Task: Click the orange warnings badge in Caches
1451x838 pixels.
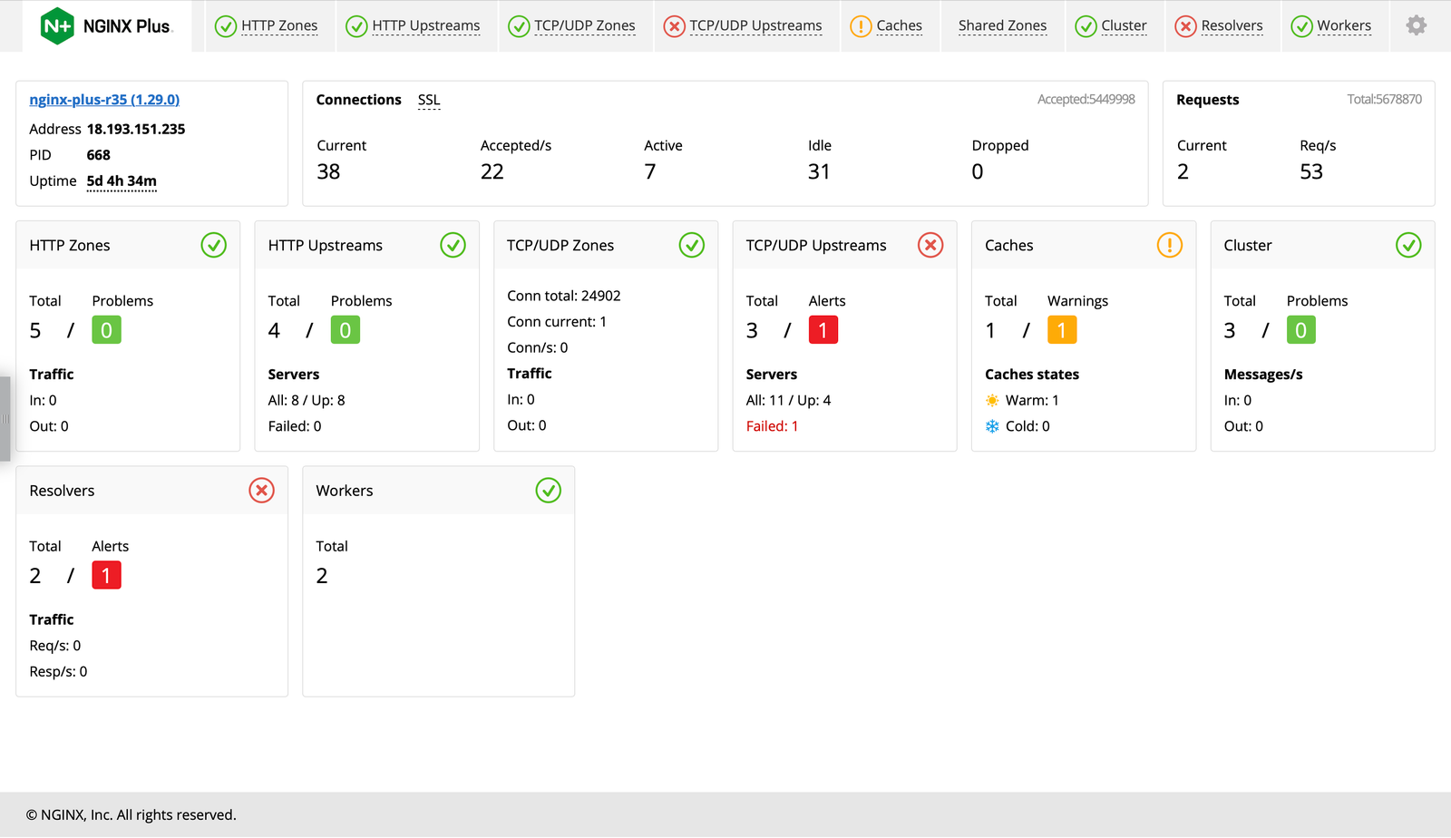Action: pyautogui.click(x=1062, y=330)
